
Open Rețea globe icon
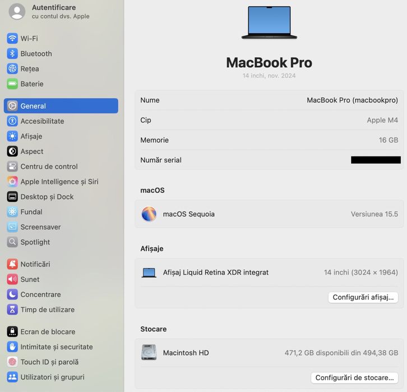12,68
